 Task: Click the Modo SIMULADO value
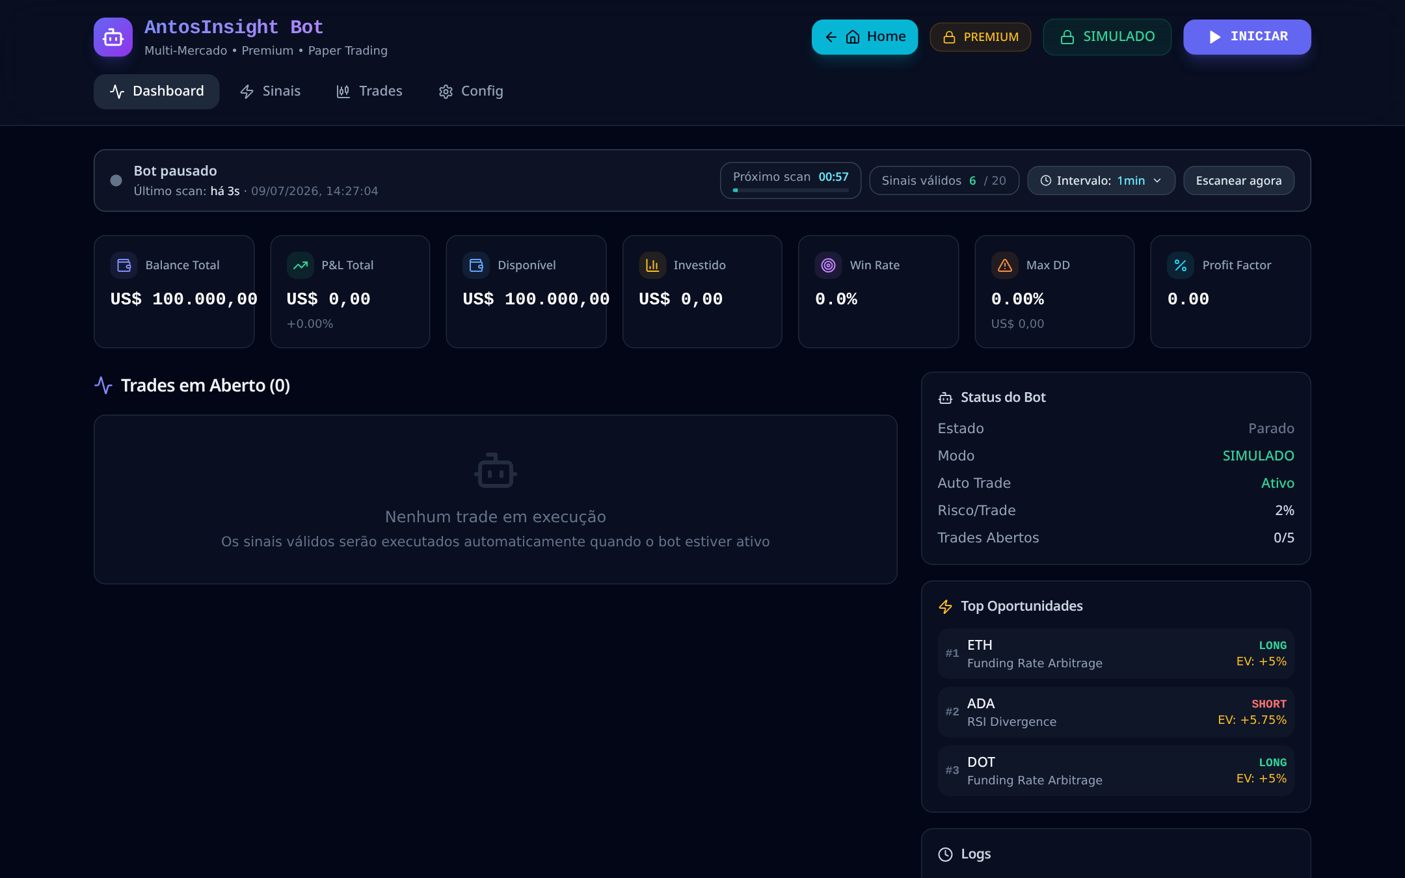coord(1258,456)
